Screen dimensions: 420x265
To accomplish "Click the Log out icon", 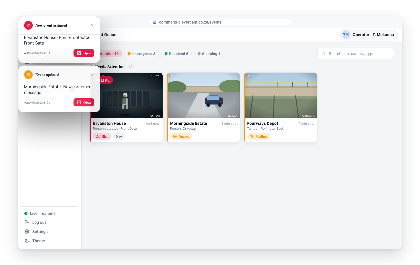I will tap(27, 222).
